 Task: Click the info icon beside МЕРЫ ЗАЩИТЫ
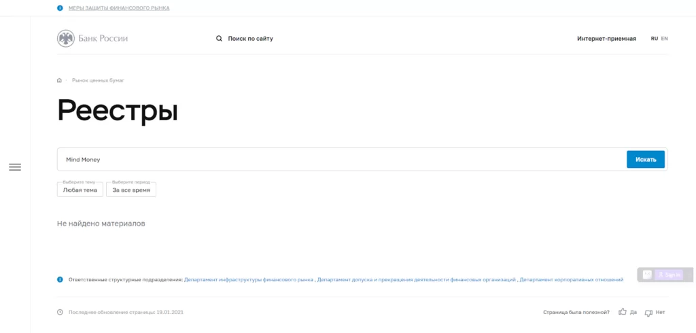[60, 8]
